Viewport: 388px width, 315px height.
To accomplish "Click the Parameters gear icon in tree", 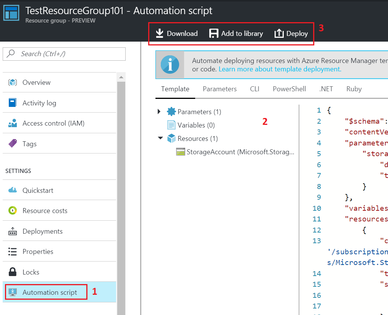I will [x=171, y=111].
